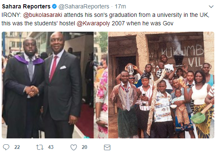Image resolution: width=216 pixels, height=154 pixels.
Task: Open the tweet options chevron menu
Action: 211,7
